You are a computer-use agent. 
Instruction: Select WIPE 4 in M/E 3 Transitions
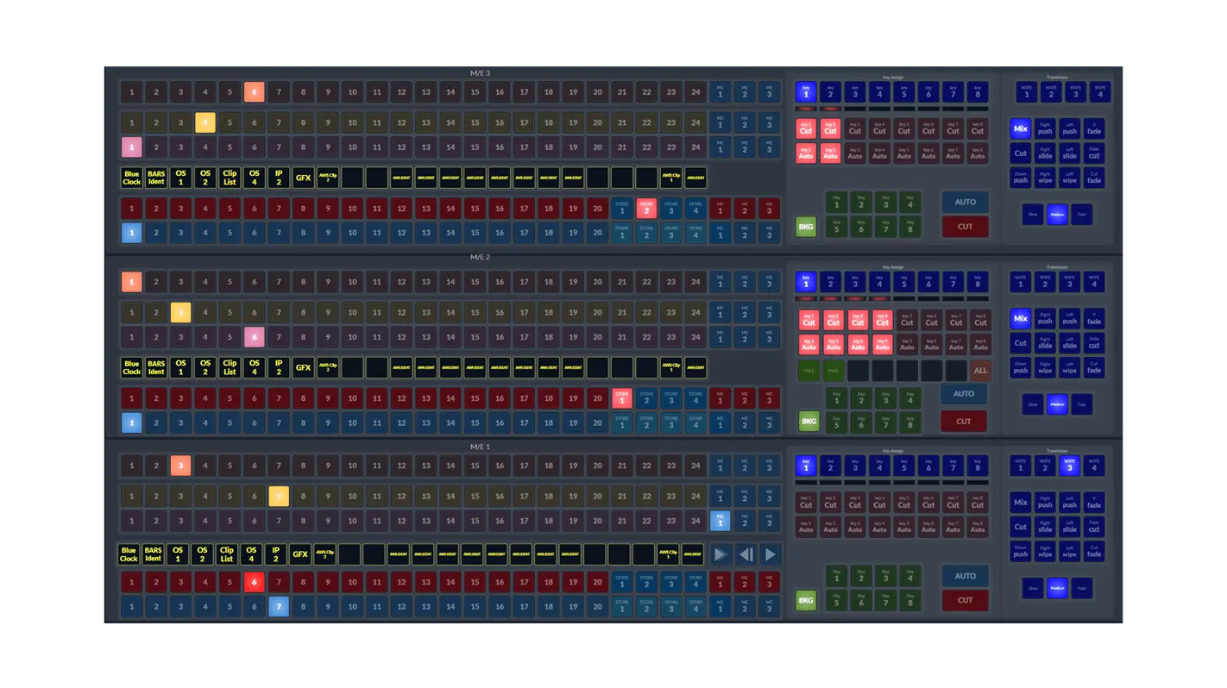(x=1100, y=91)
